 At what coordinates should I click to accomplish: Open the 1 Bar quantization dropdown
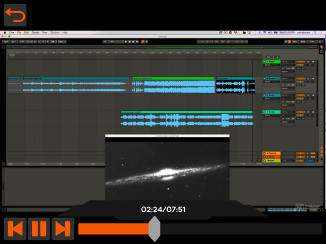click(62, 42)
